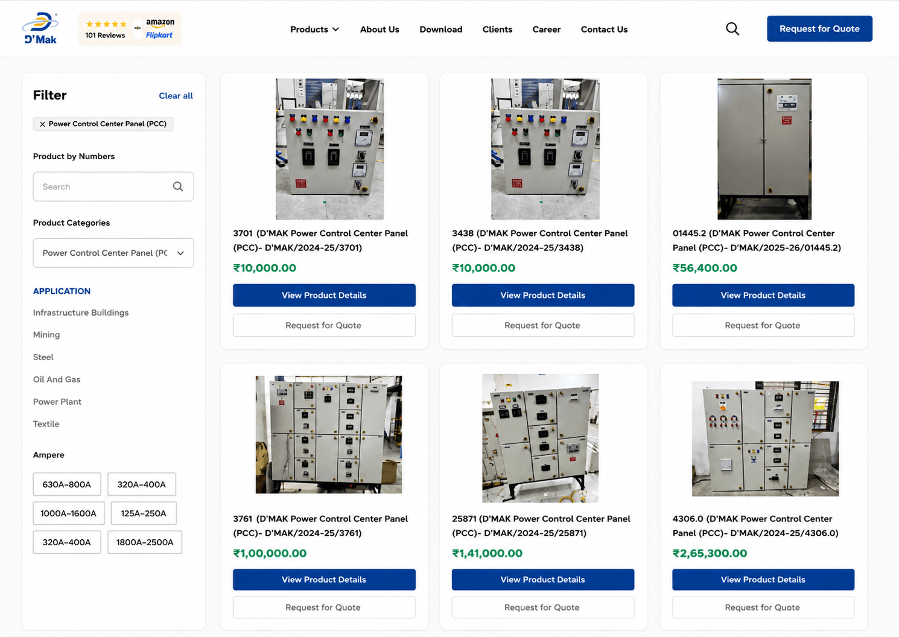Click the ₹1,41,000.00 price

click(487, 553)
